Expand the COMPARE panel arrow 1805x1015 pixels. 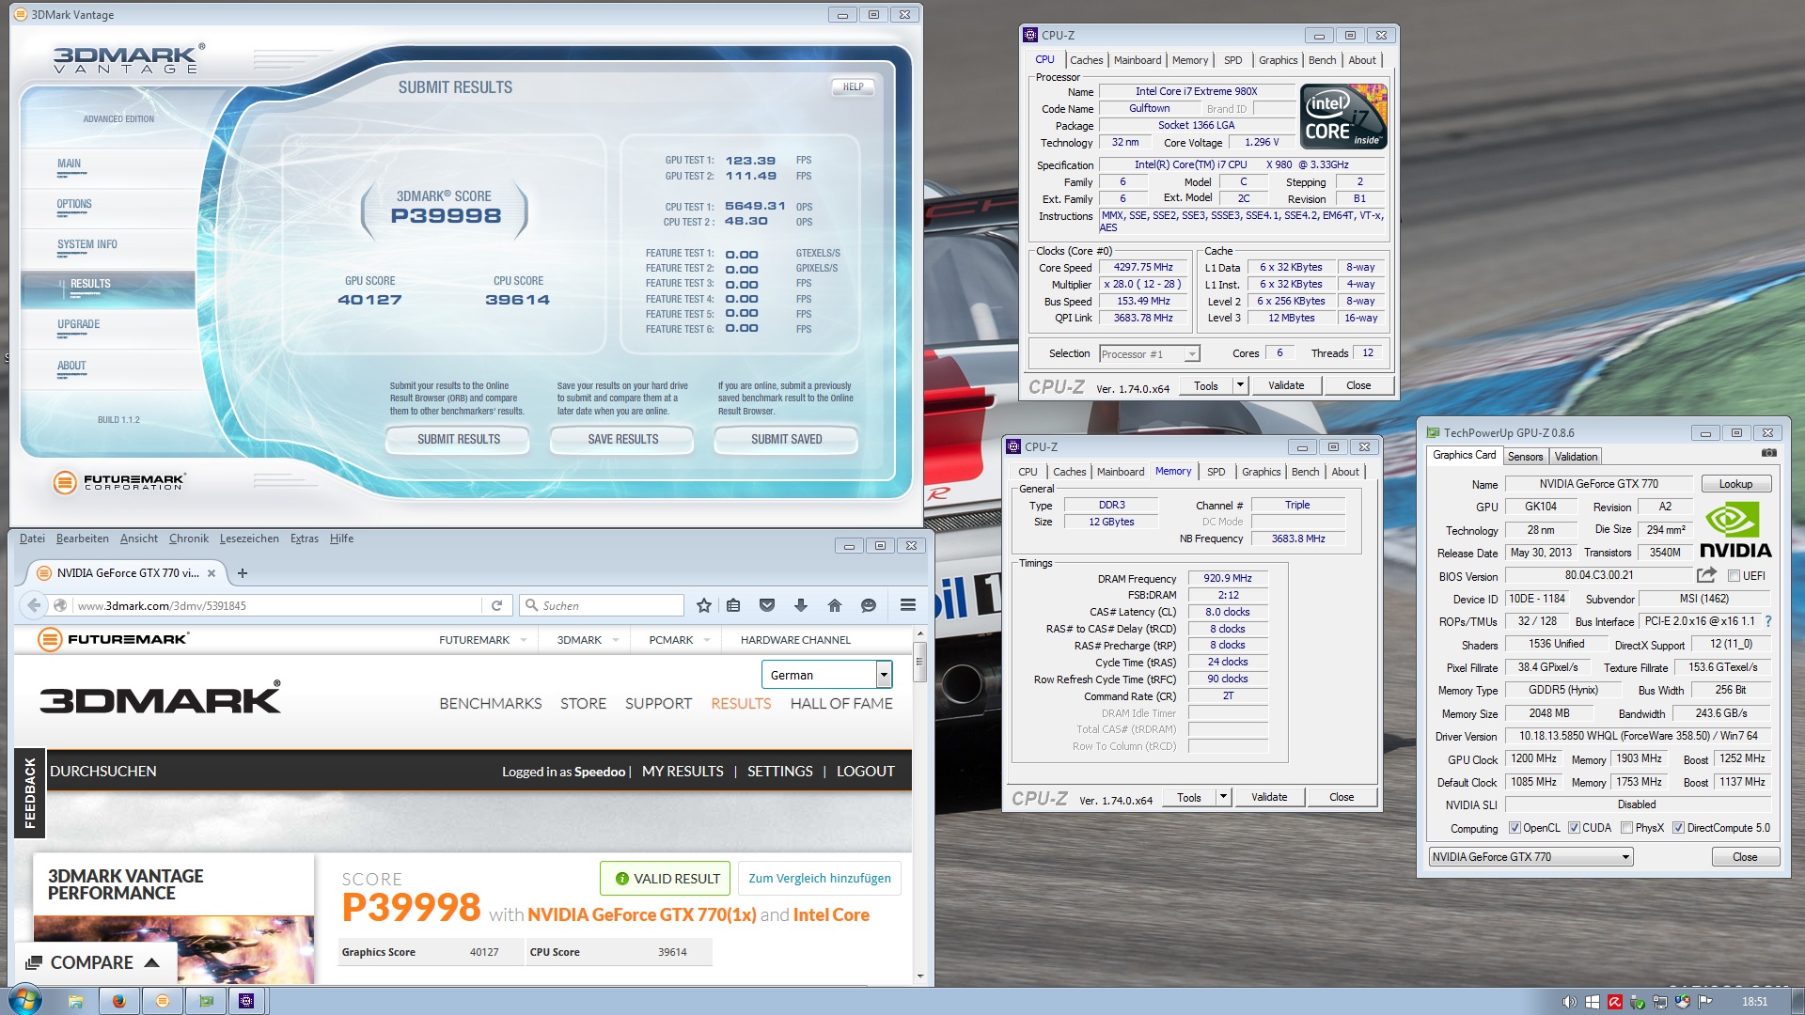pos(151,963)
